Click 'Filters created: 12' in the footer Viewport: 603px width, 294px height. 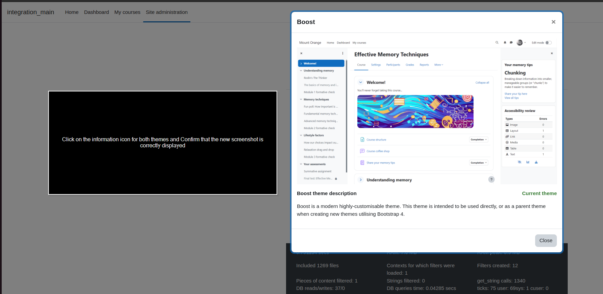point(497,266)
